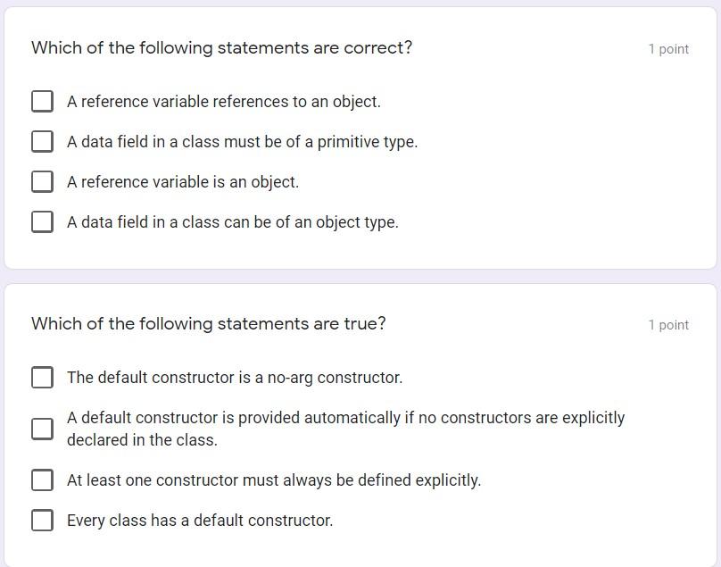Click the option text 'A reference variable is an object.'
The width and height of the screenshot is (721, 567).
(183, 182)
